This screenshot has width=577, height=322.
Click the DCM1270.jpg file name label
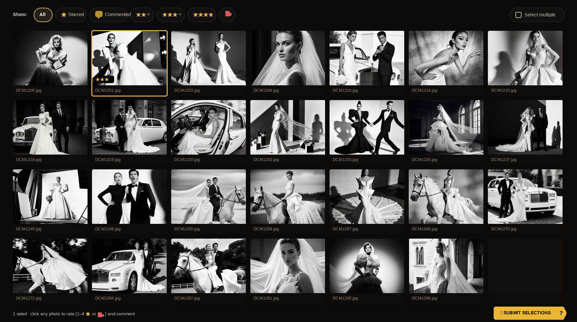[503, 229]
